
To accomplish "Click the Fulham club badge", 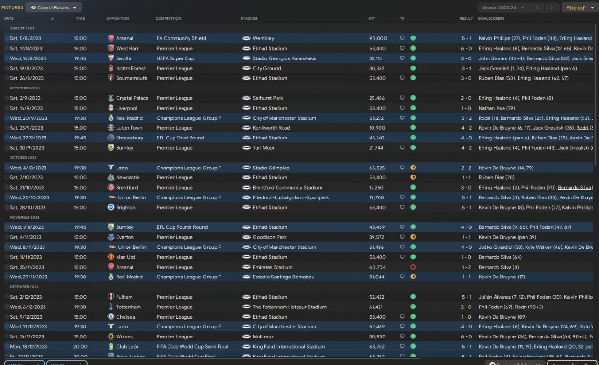I will tap(111, 297).
